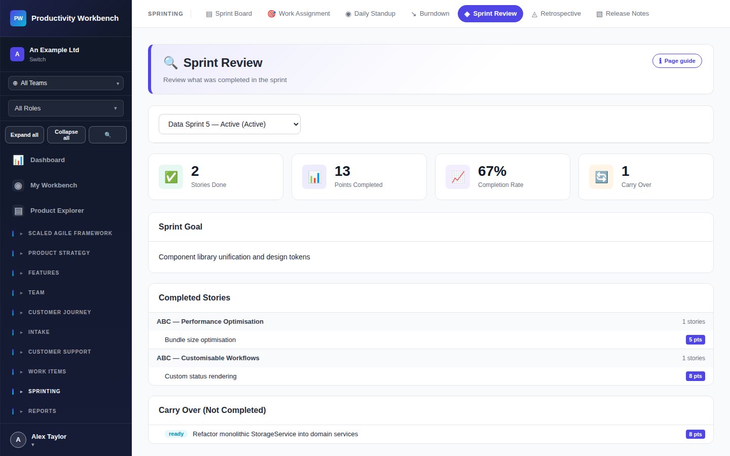Open the Burndown tab
The image size is (730, 456).
(430, 14)
